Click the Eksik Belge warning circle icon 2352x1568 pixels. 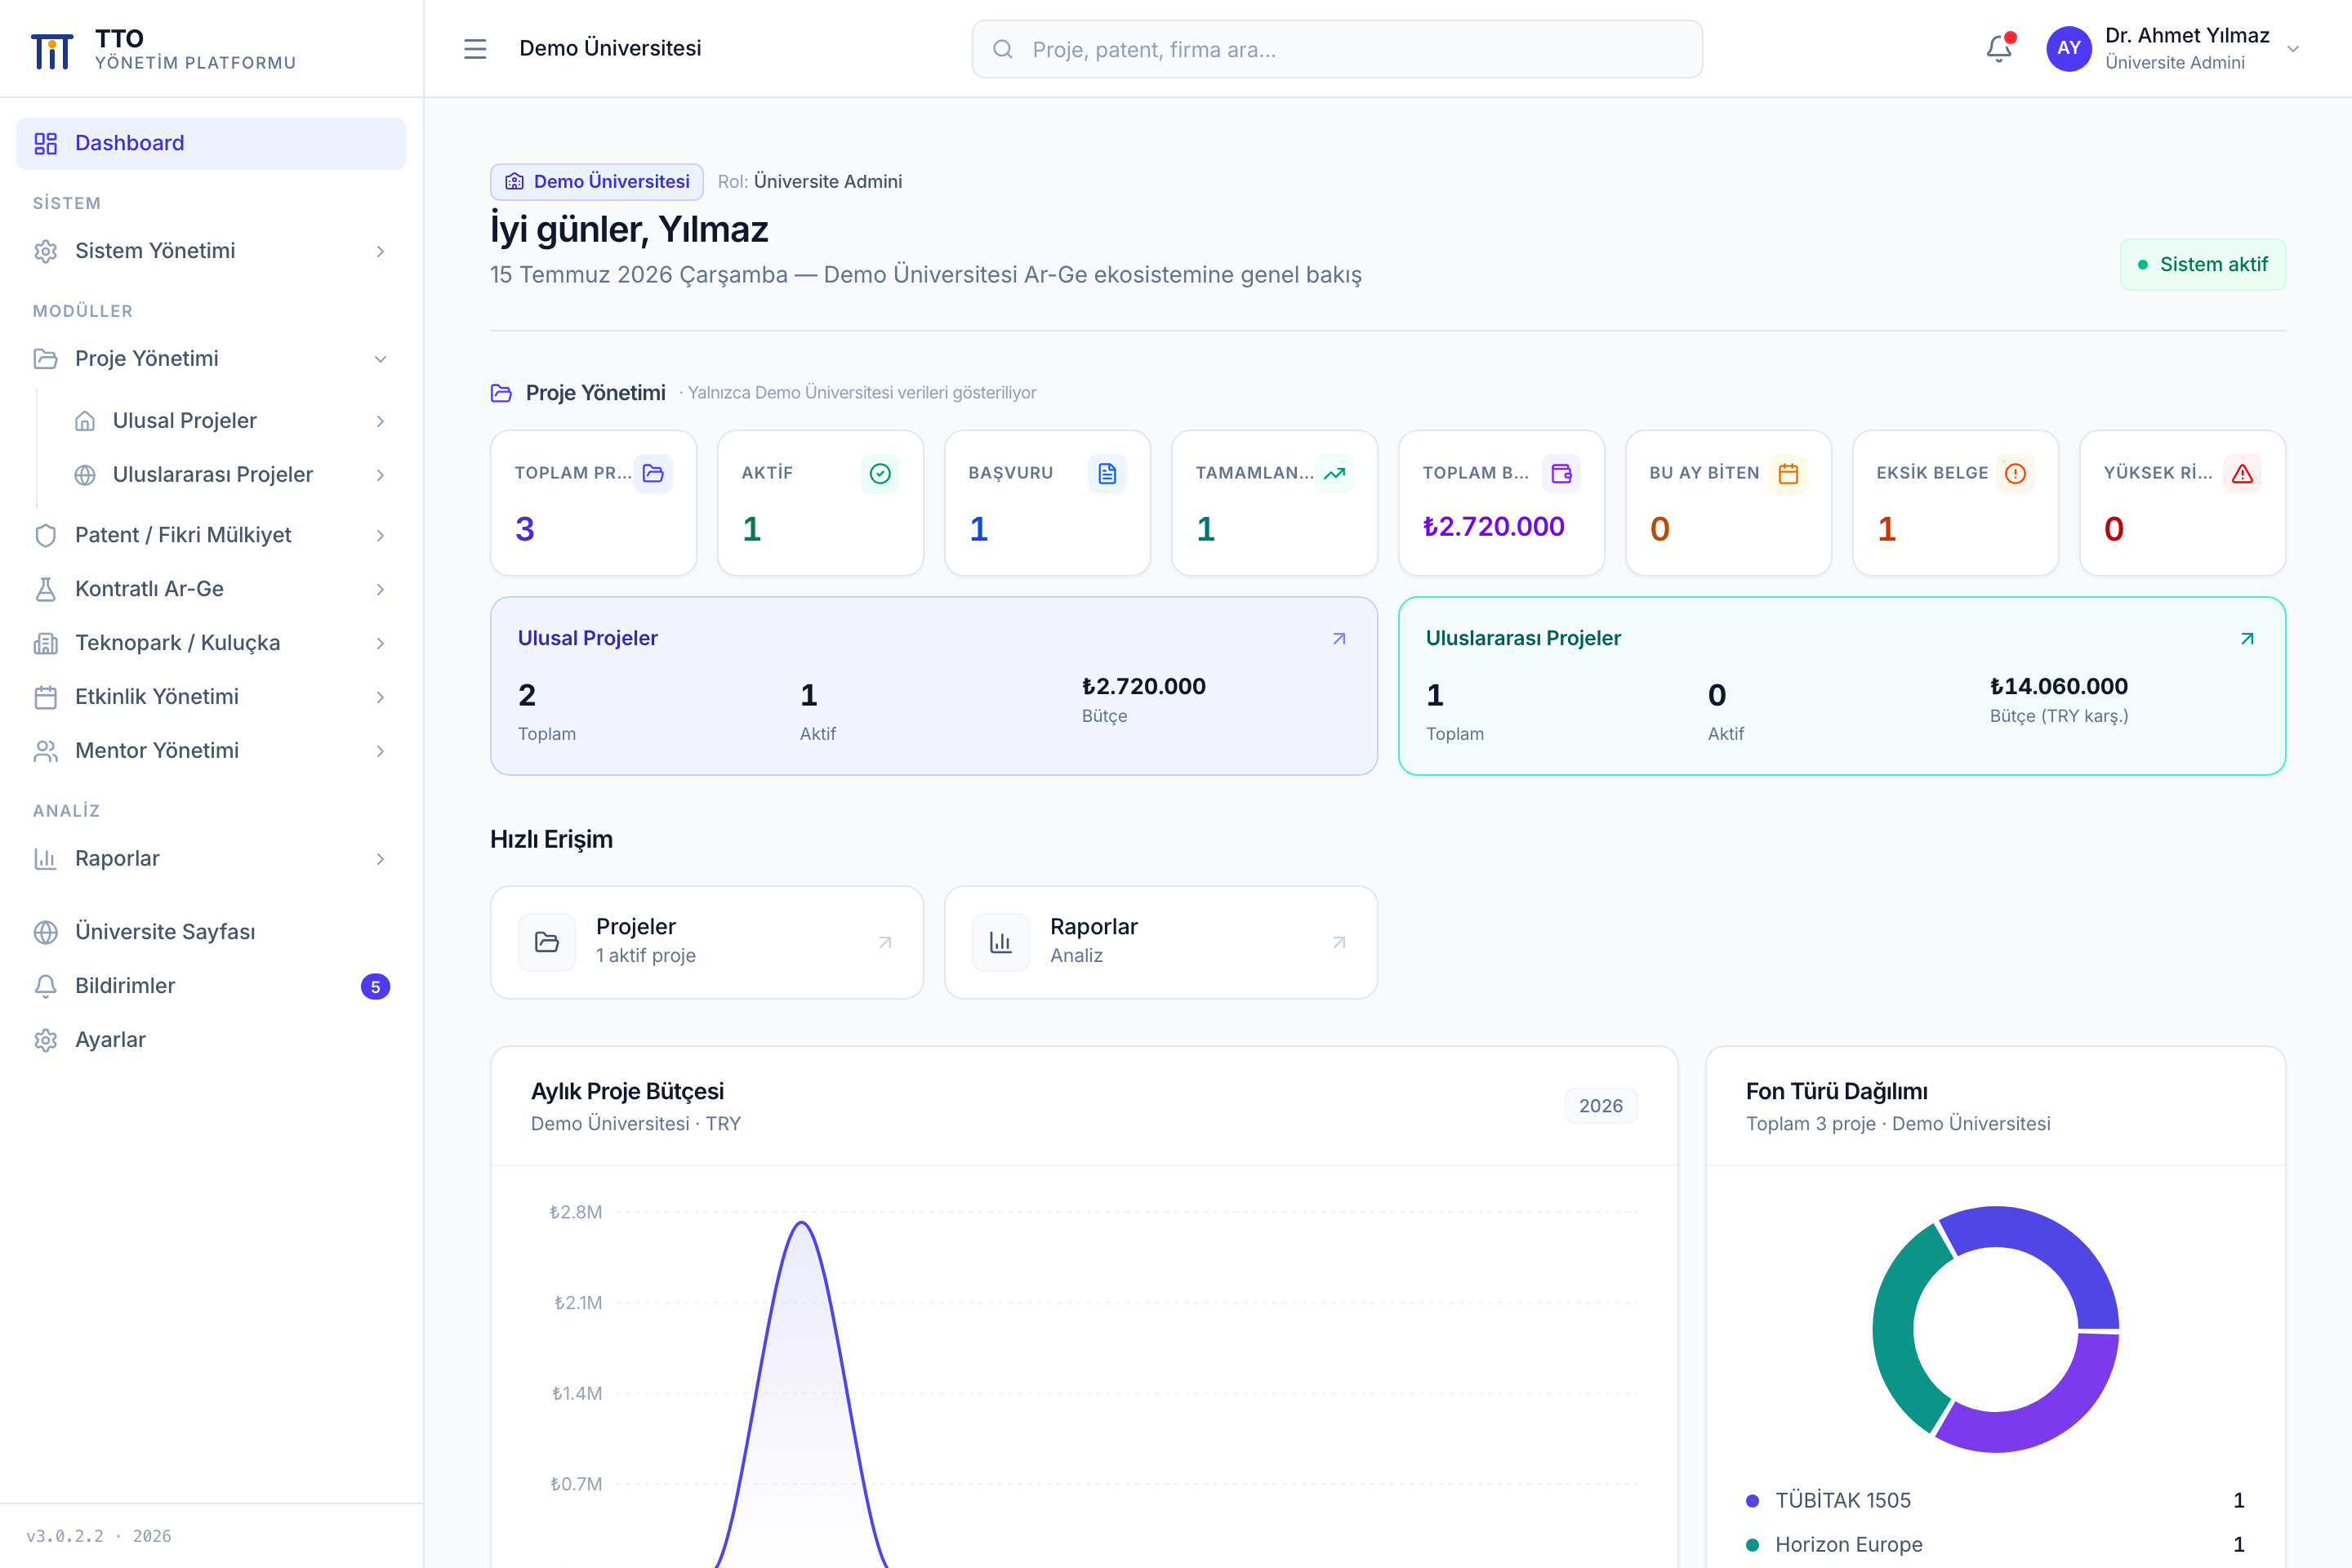click(x=2015, y=473)
